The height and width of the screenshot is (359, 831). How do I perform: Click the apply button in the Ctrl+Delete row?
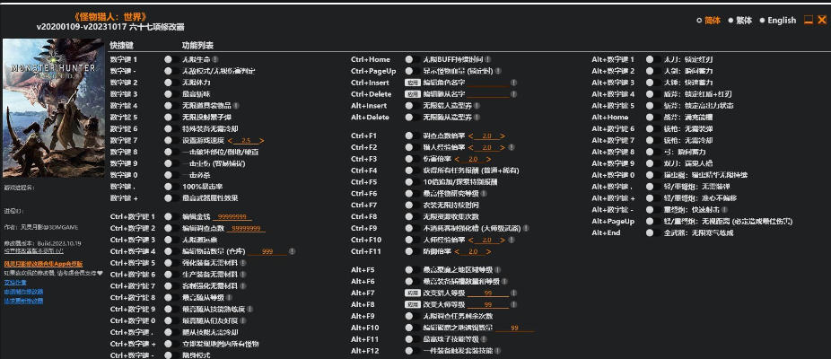pos(412,94)
